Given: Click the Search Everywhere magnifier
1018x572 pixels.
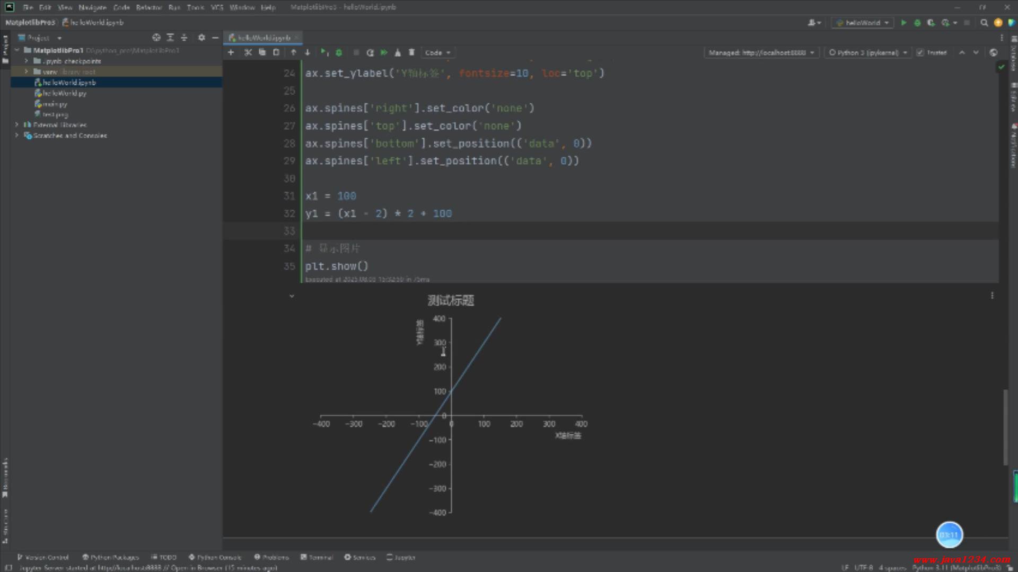Looking at the screenshot, I should [x=984, y=23].
